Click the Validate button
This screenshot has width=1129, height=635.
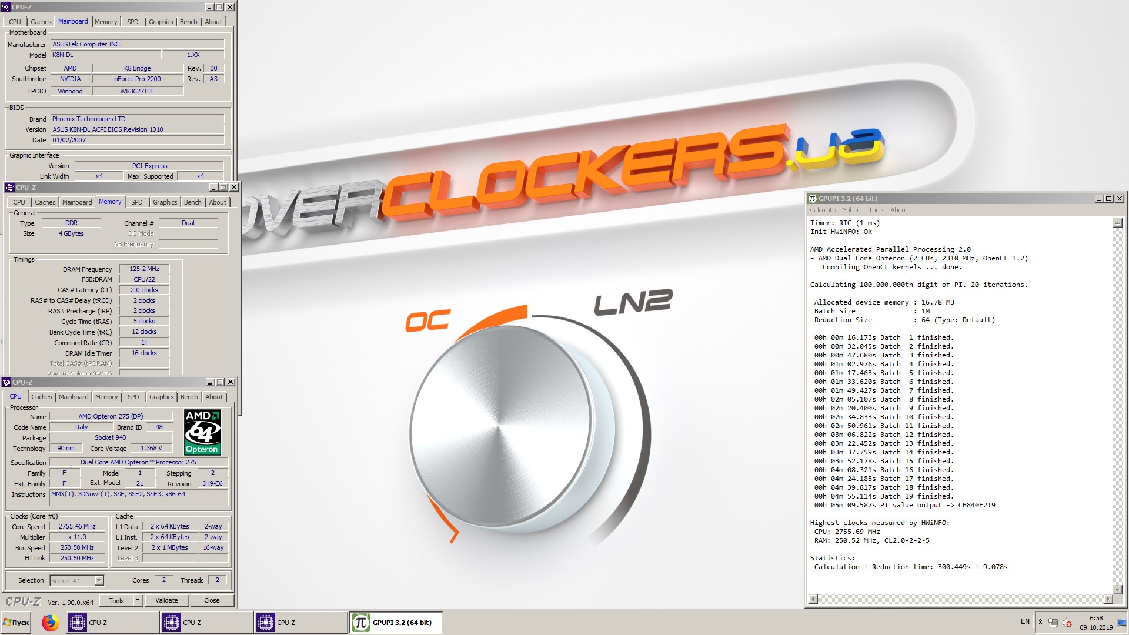(166, 600)
